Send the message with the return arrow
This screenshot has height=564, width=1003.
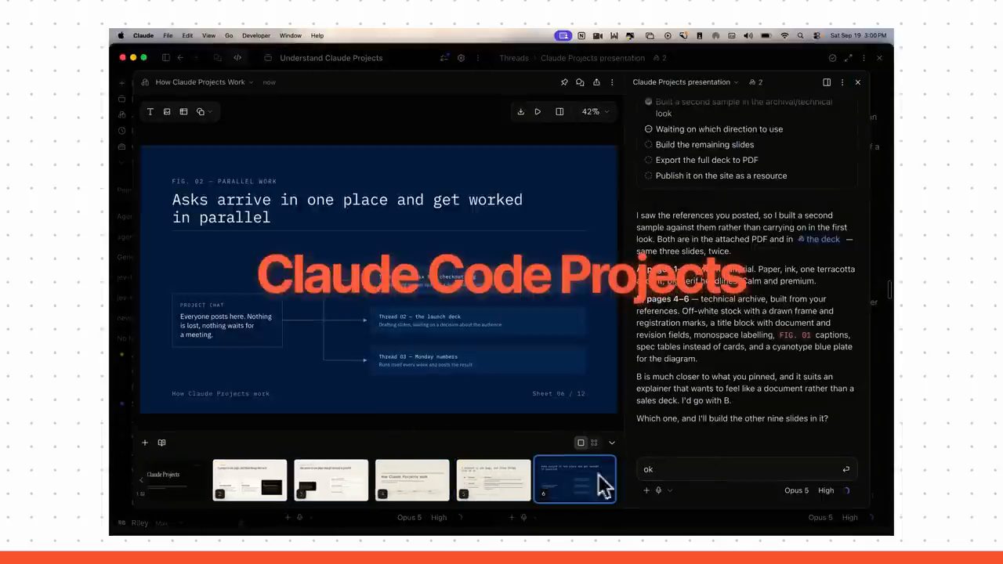click(x=845, y=469)
